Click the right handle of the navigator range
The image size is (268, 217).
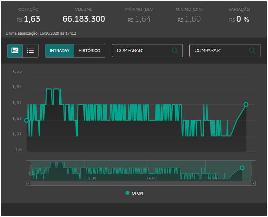coord(251,170)
